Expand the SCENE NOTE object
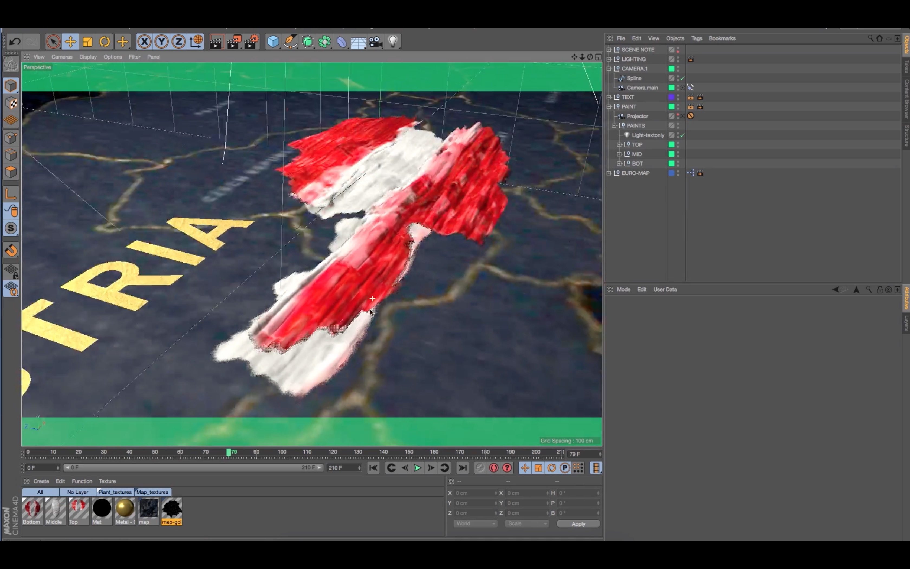Image resolution: width=910 pixels, height=569 pixels. 609,50
